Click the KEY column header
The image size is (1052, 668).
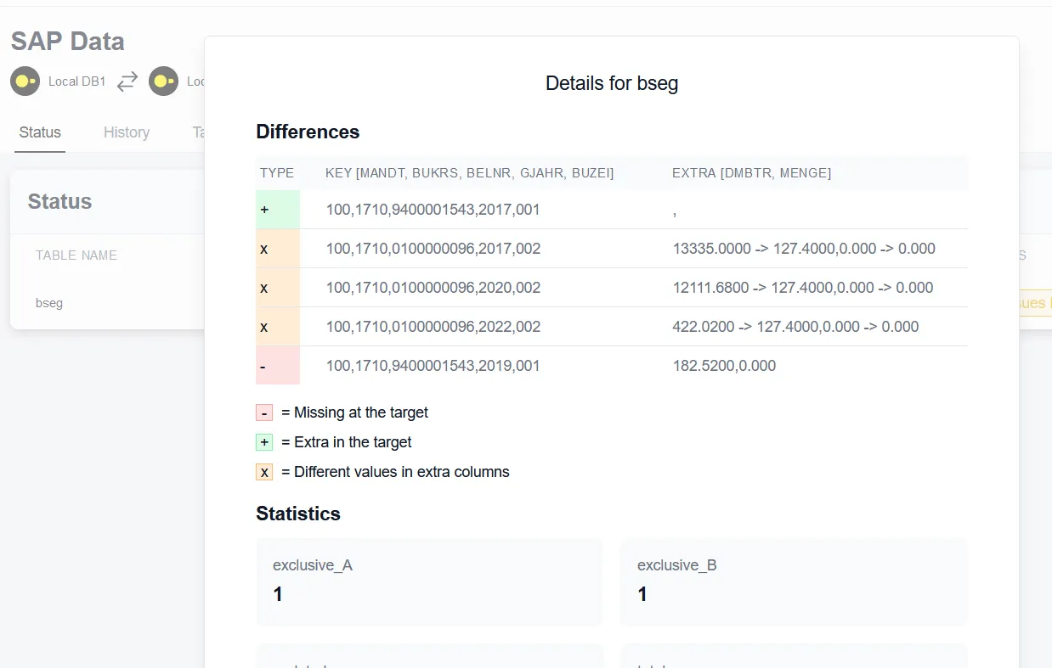pyautogui.click(x=469, y=173)
